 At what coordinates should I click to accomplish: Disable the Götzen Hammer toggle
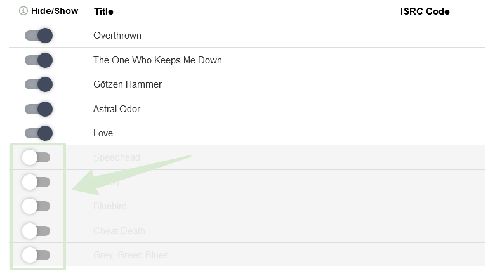38,84
